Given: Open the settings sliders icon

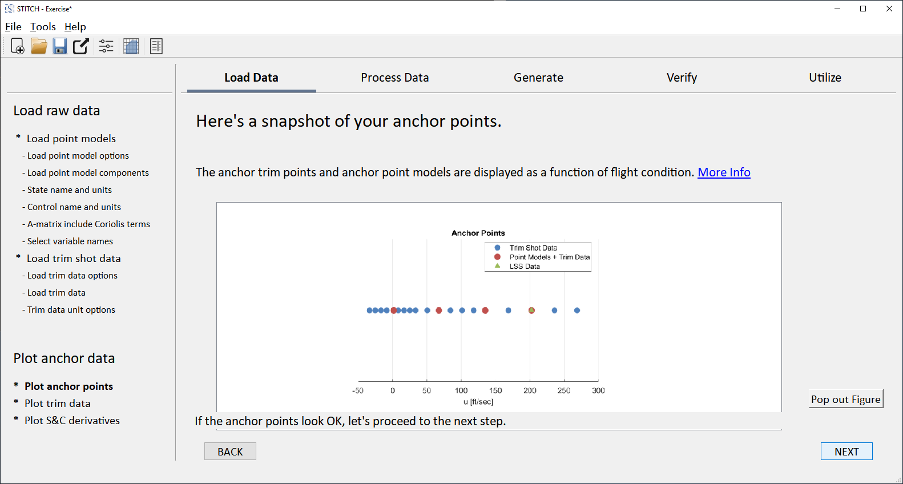Looking at the screenshot, I should click(106, 46).
